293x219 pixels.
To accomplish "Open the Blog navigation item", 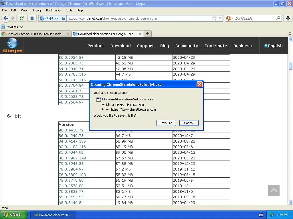I will (x=165, y=46).
